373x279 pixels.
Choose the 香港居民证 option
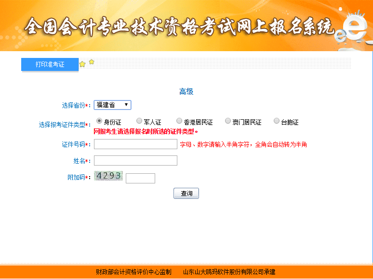pos(179,121)
